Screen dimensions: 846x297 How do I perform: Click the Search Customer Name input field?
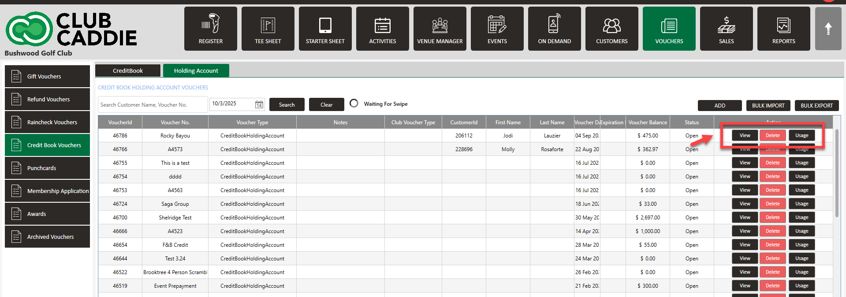[153, 104]
